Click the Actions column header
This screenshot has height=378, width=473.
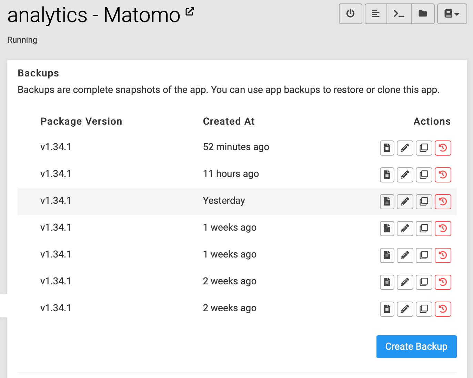click(432, 122)
